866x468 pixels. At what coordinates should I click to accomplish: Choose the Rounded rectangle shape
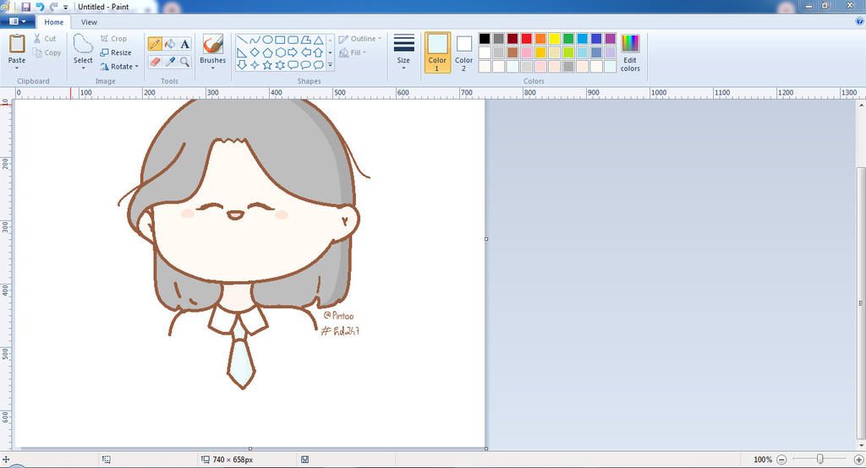(293, 40)
